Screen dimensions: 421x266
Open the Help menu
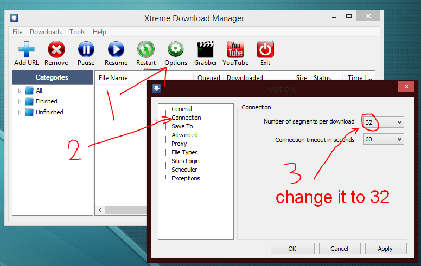click(x=100, y=32)
